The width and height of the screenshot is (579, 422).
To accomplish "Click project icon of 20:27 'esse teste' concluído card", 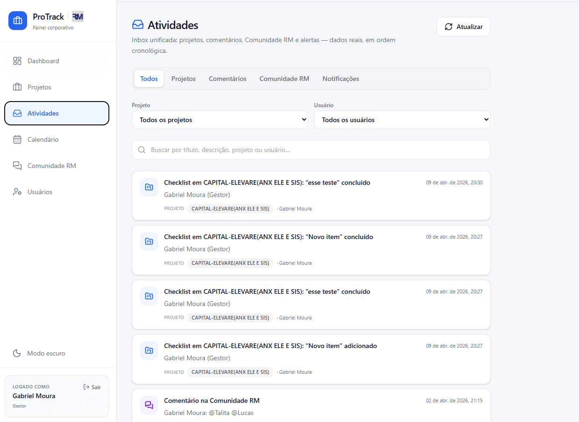I will (x=149, y=296).
